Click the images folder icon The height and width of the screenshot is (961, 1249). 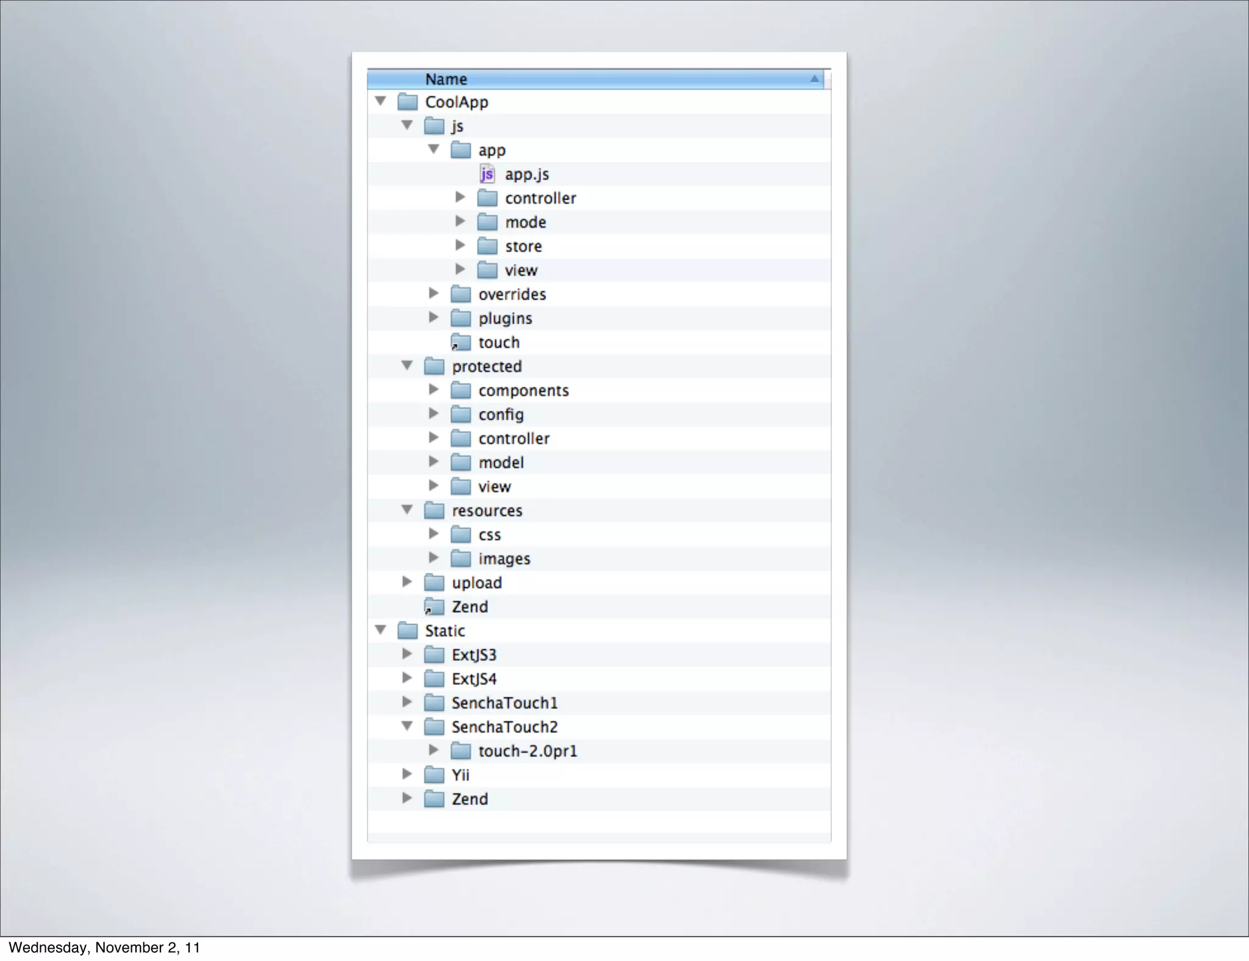point(460,559)
